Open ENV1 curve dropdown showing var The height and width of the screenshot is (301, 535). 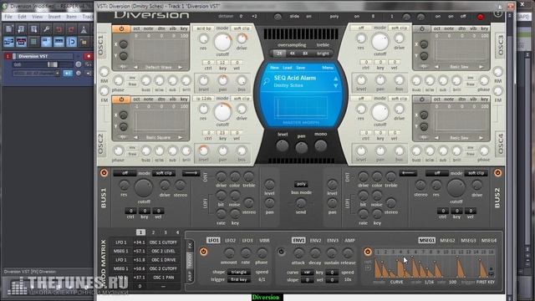[x=307, y=273]
